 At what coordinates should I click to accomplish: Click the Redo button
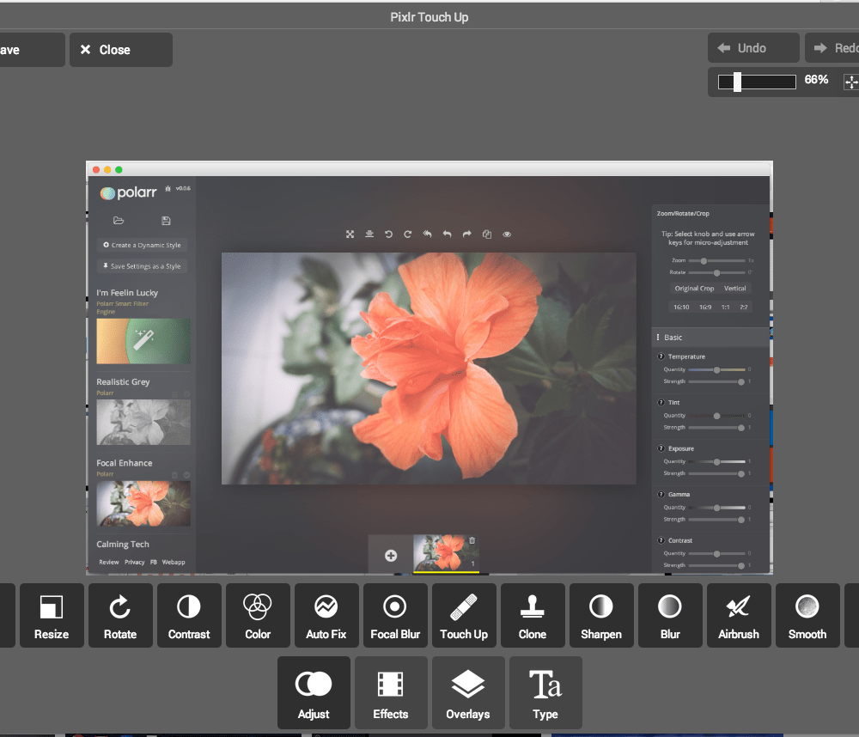[832, 48]
